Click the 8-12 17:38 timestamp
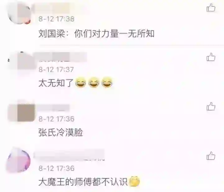This screenshot has height=192, width=224. tap(56, 19)
